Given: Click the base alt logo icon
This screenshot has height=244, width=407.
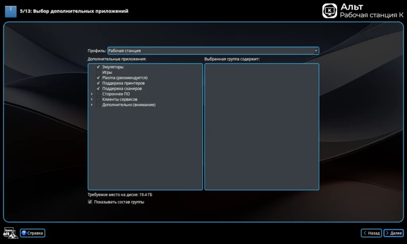Looking at the screenshot, I should pos(10,233).
